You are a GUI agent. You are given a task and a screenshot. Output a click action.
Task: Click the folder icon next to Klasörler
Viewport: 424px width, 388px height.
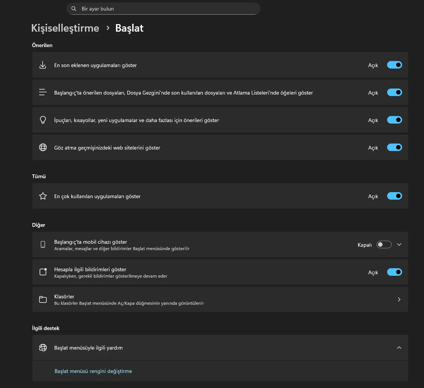(x=43, y=299)
